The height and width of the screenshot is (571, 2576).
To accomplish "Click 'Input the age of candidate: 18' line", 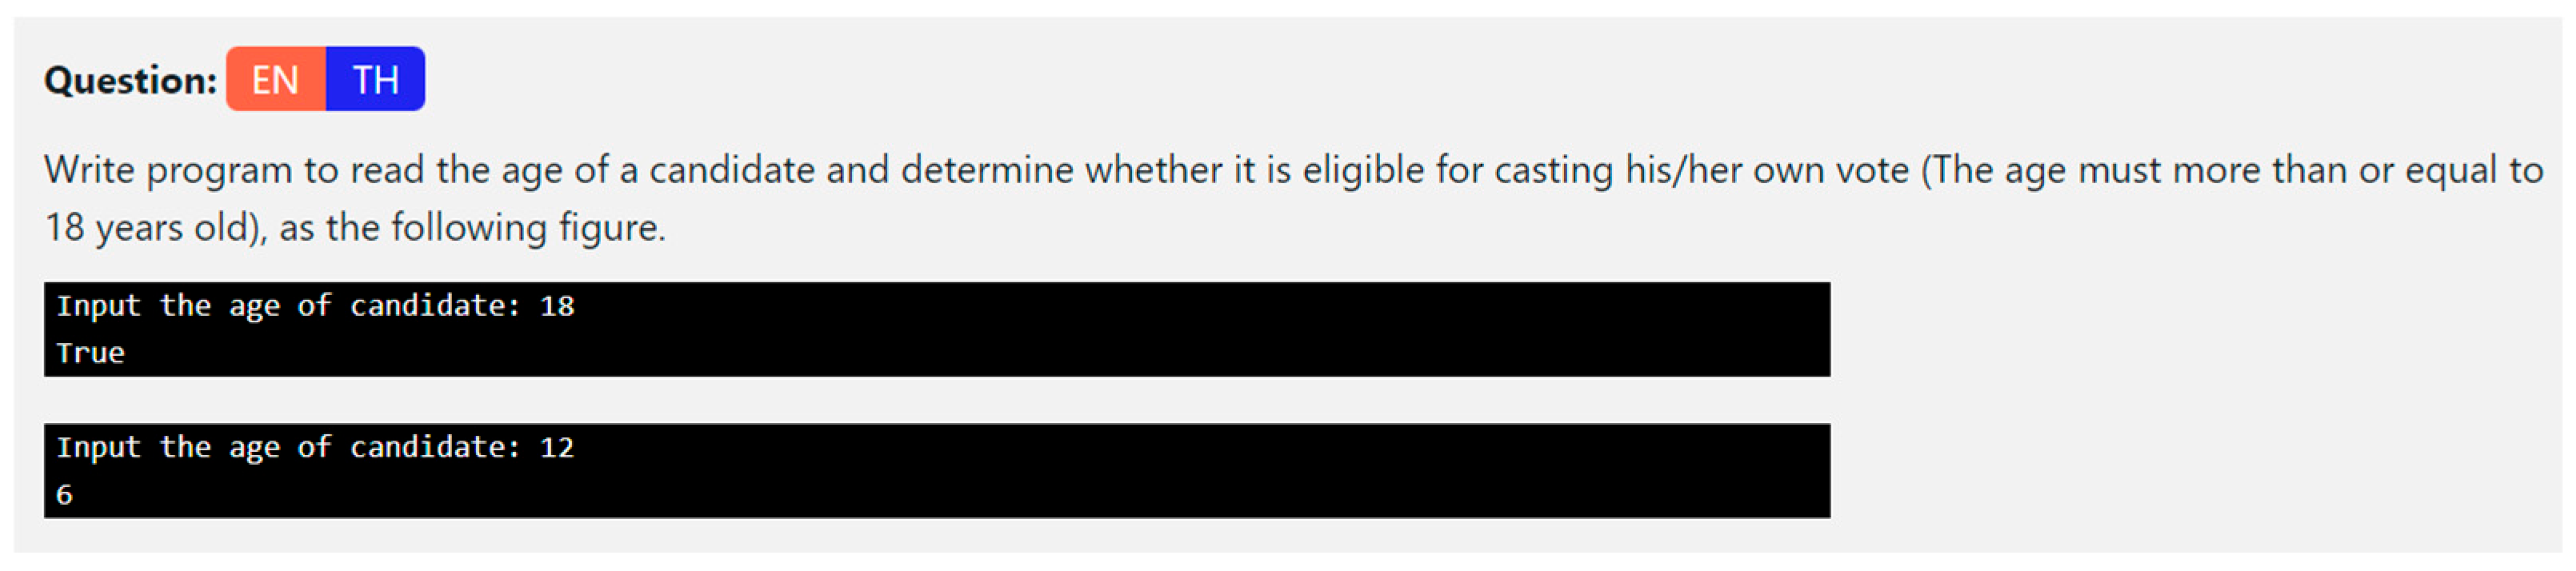I will tap(315, 306).
